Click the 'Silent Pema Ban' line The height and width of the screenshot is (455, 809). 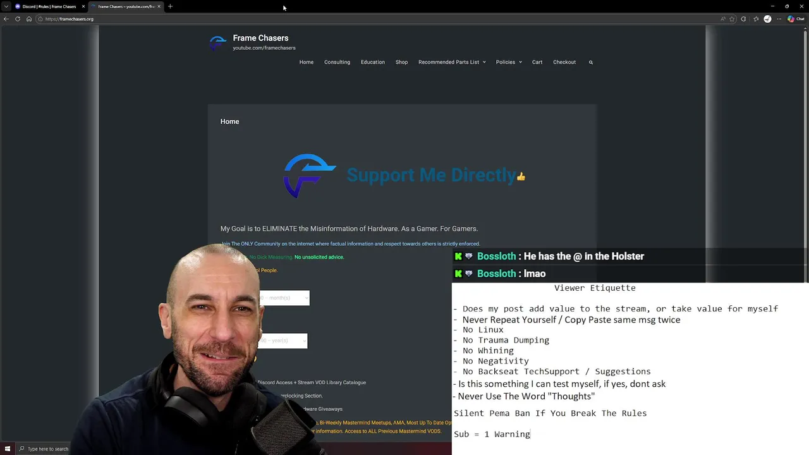pos(550,413)
